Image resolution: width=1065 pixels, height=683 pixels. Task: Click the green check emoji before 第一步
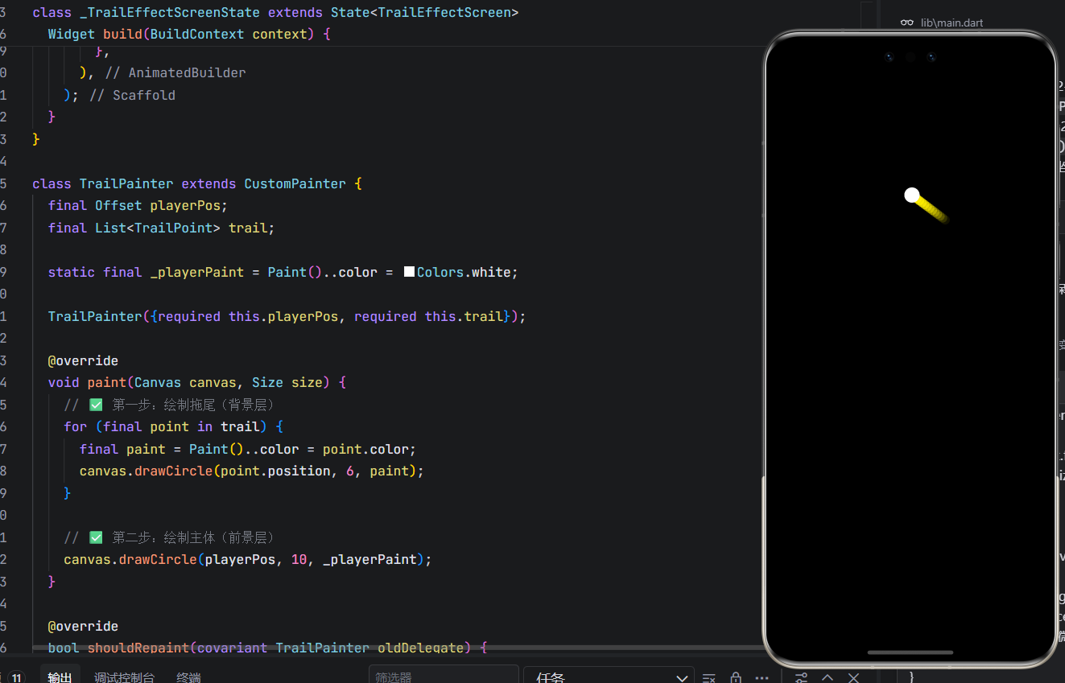tap(96, 405)
